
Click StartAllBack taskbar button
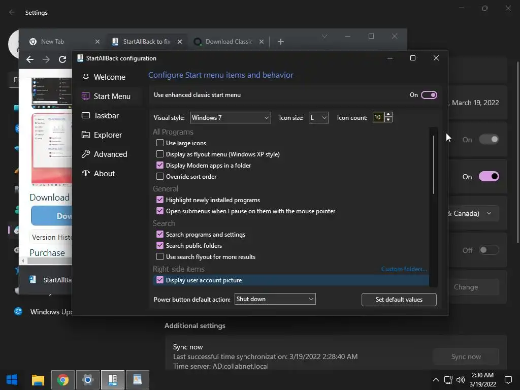pyautogui.click(x=113, y=380)
